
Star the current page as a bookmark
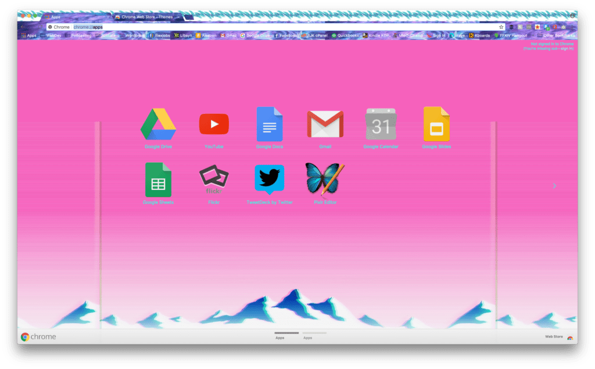click(x=501, y=26)
